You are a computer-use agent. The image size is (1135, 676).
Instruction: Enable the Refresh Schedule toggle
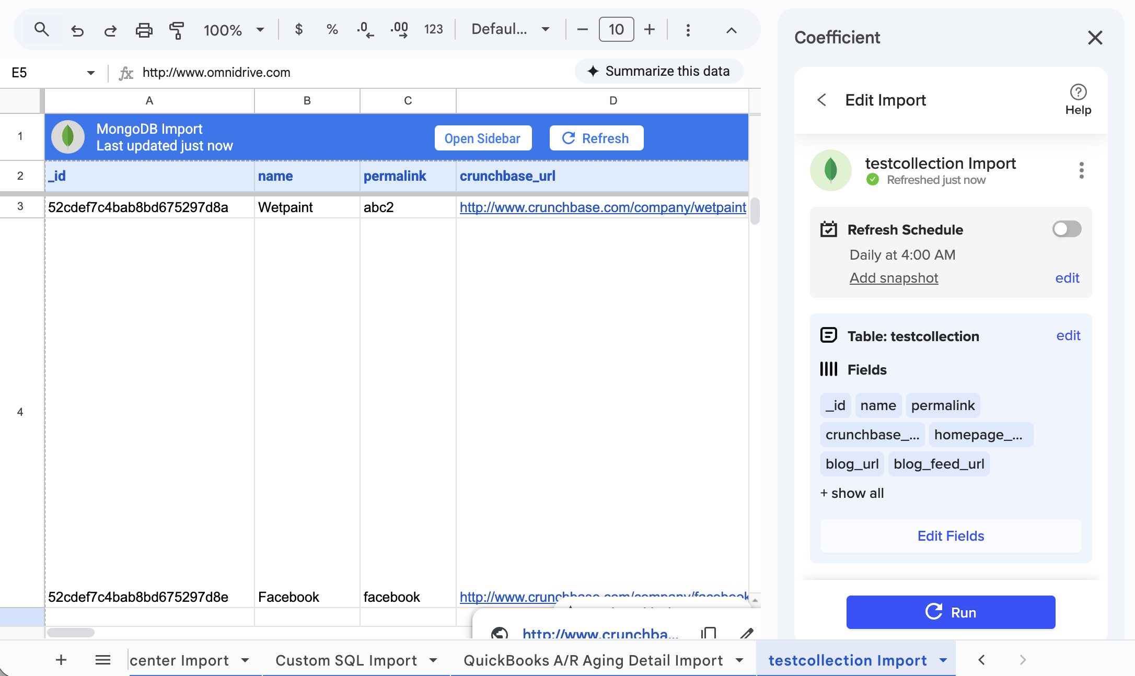click(1067, 229)
